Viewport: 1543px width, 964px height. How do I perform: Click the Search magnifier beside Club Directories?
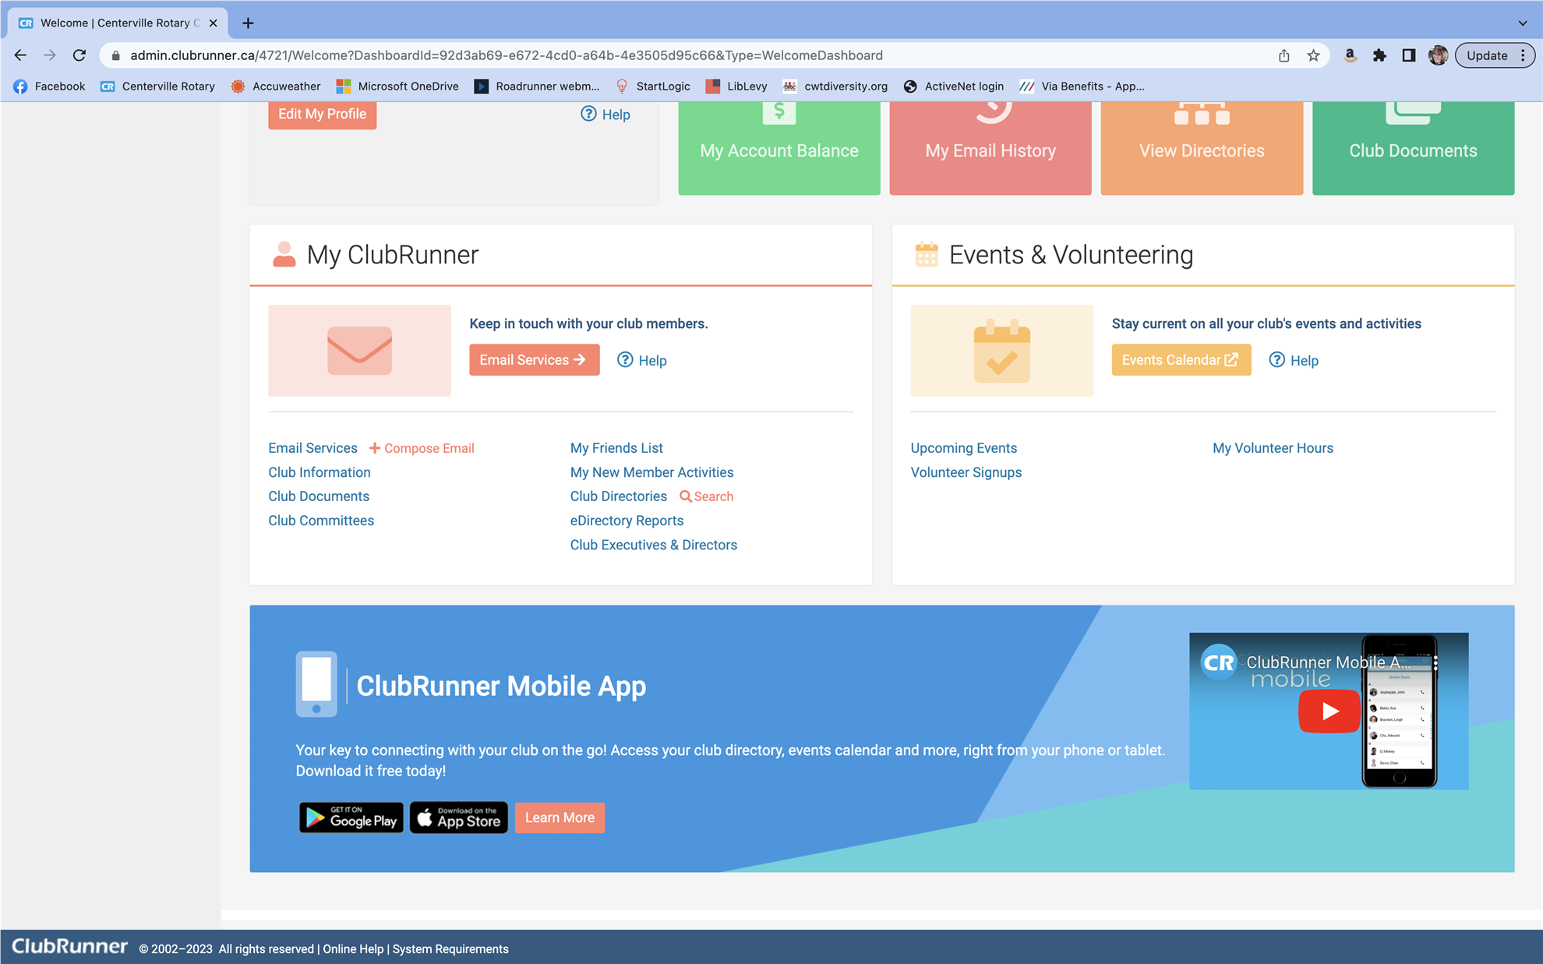click(686, 496)
